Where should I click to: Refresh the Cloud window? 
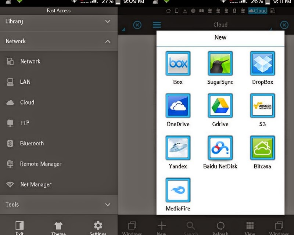click(220, 228)
